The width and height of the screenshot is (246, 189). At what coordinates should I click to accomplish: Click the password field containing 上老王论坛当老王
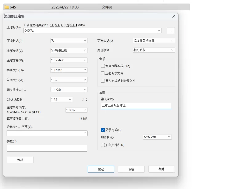coord(136,105)
